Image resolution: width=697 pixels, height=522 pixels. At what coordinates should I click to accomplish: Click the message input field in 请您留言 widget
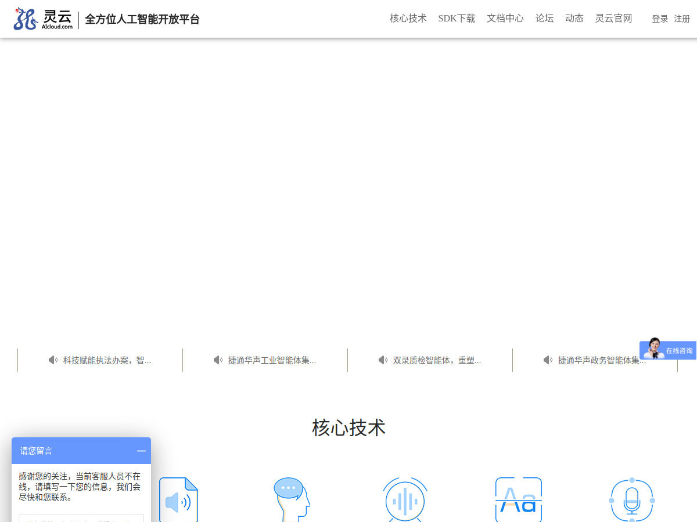(x=81, y=518)
